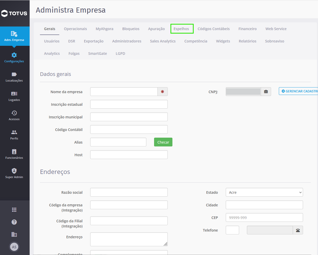Expand the Estado dropdown showing Acre
This screenshot has height=255, width=318.
tap(264, 192)
